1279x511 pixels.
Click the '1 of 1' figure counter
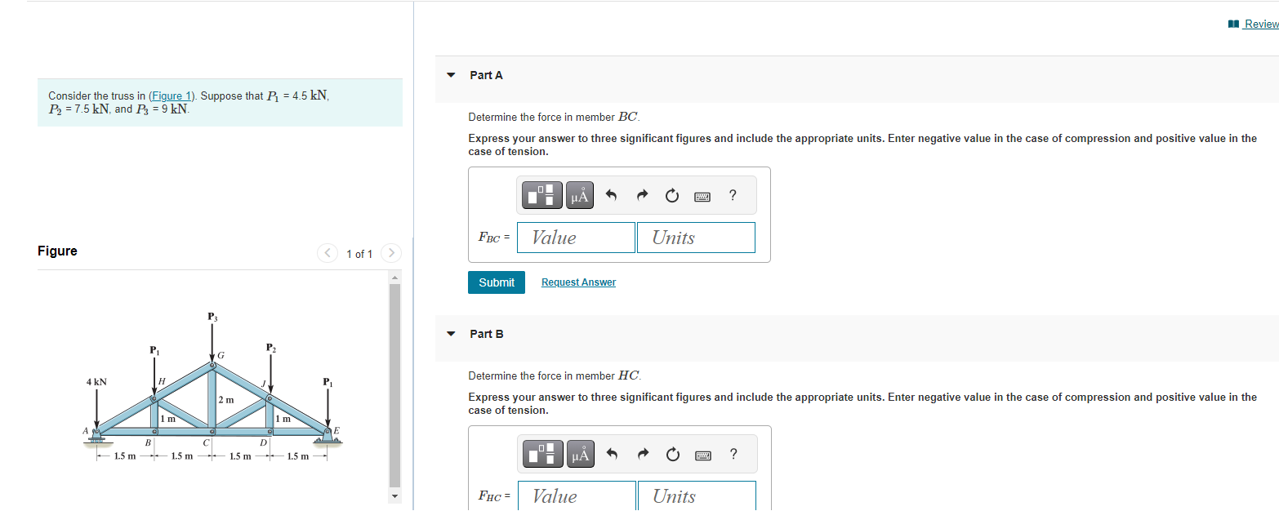tap(359, 255)
